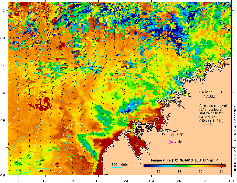237x183 pixels.
Task: Click the latitude axis label "-14"
Action: point(3,65)
